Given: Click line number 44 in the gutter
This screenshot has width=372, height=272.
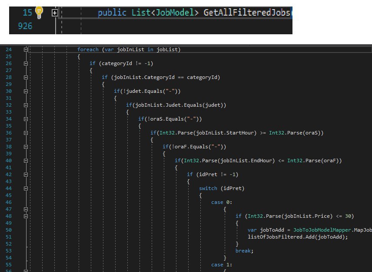Looking at the screenshot, I should (x=9, y=188).
